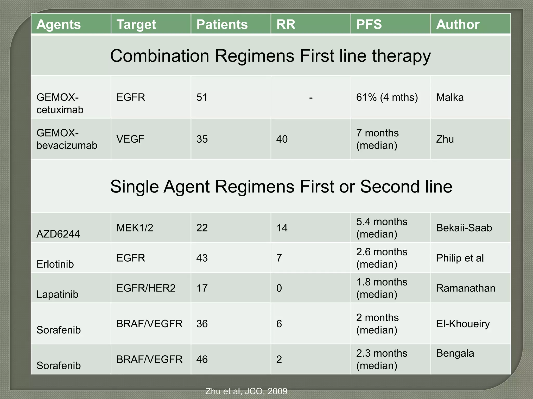The width and height of the screenshot is (533, 399).
Task: Click the MEK1/2 target cell
Action: 151,228
